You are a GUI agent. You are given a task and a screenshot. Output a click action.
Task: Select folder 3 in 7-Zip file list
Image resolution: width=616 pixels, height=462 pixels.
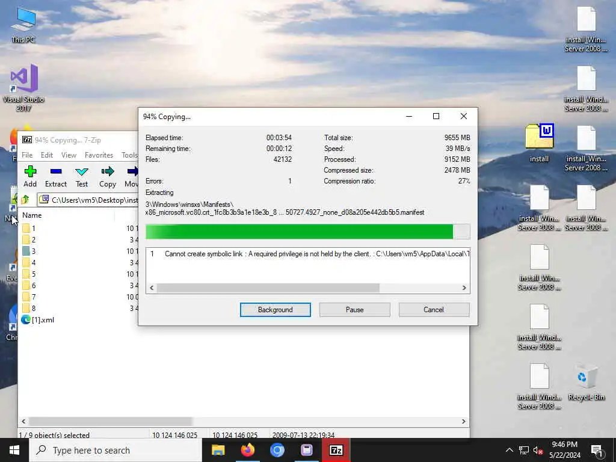34,251
